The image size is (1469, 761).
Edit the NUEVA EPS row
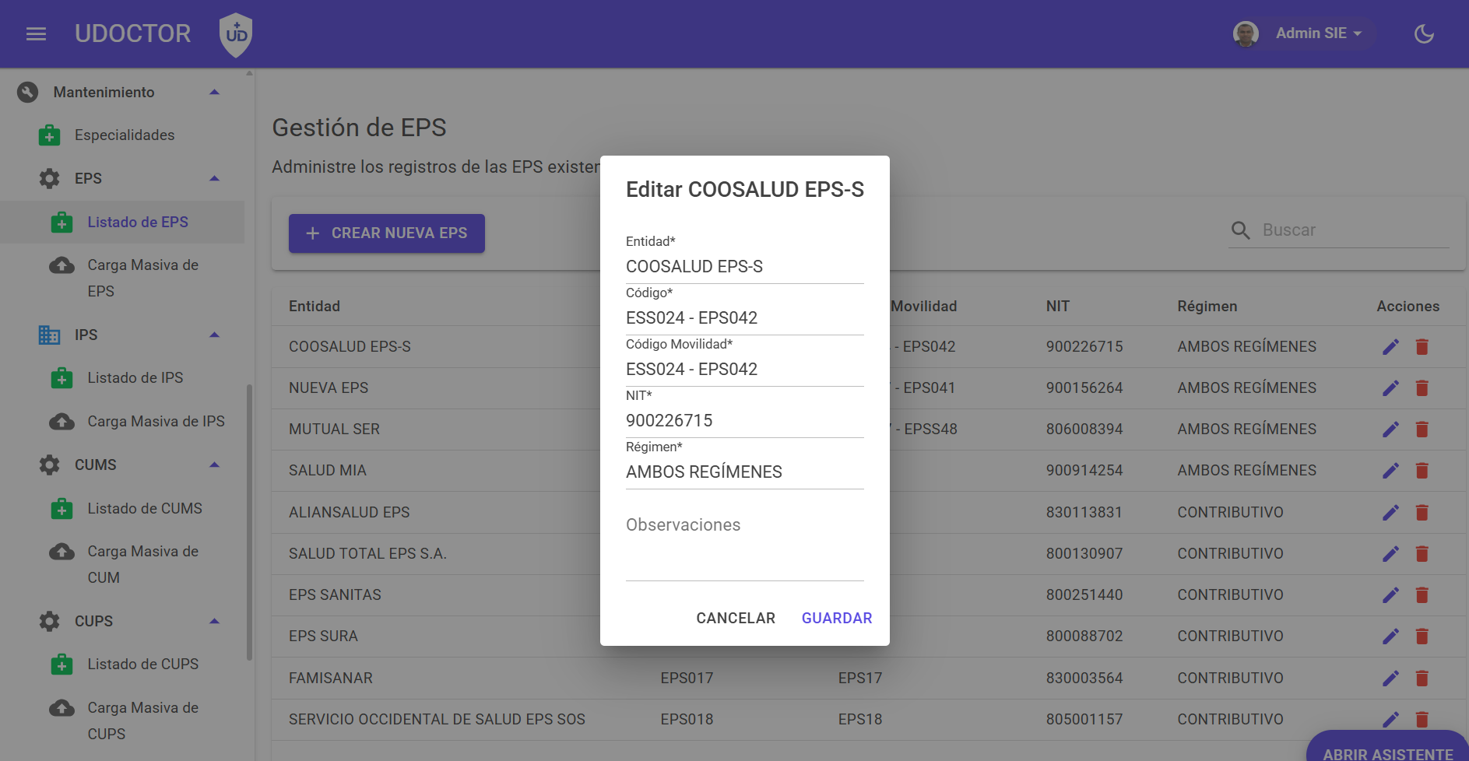click(1391, 388)
